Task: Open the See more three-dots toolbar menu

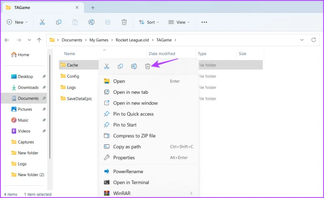Action: 204,22
